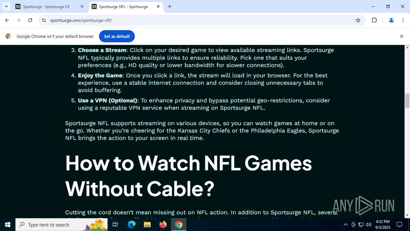
Task: Toggle the volume speaker icon in tray
Action: [368, 225]
